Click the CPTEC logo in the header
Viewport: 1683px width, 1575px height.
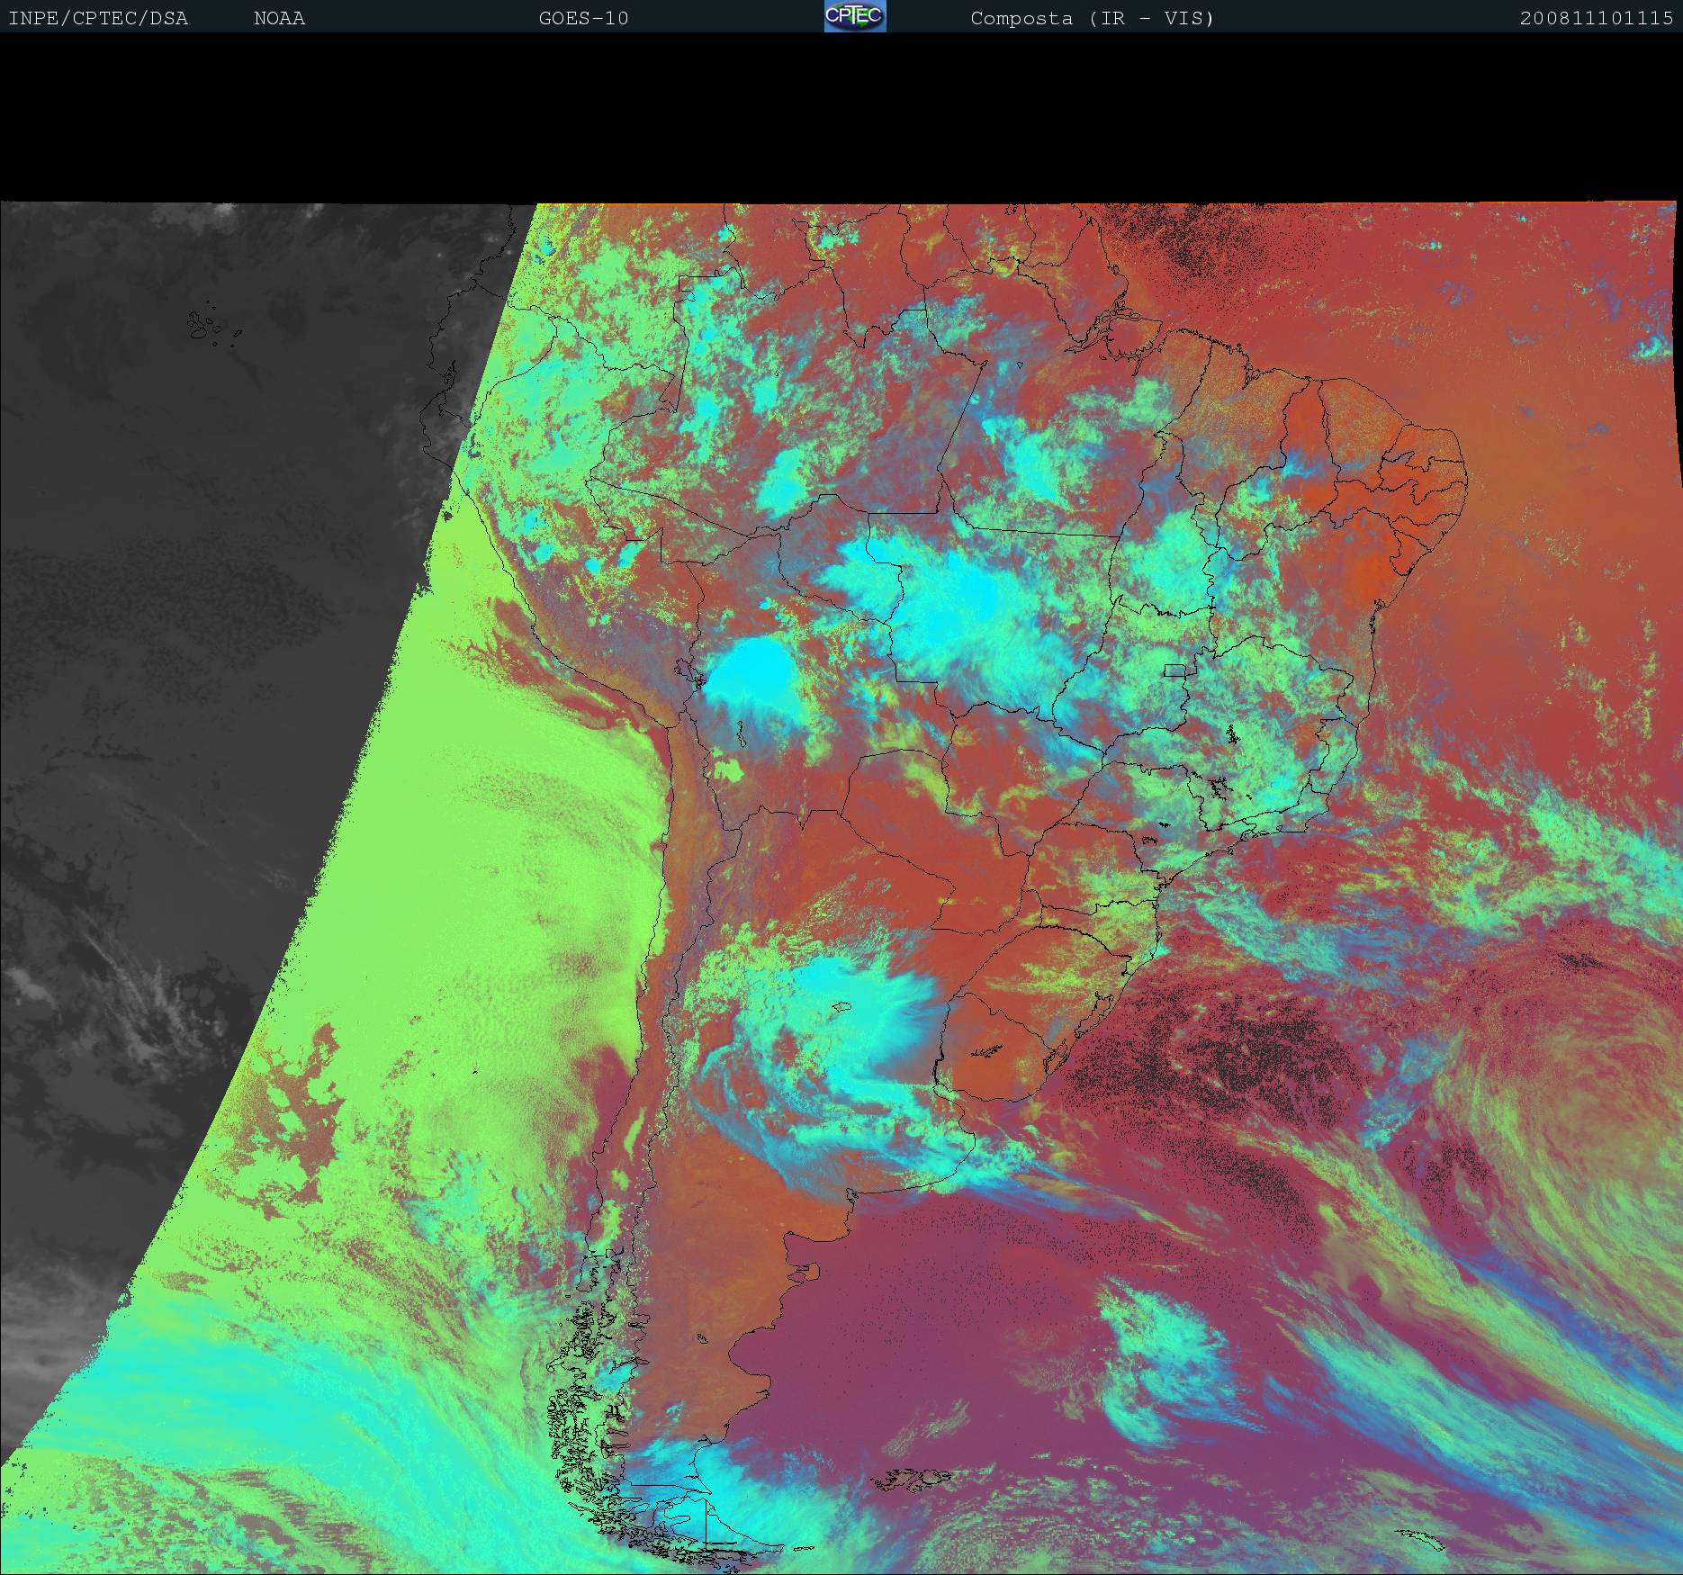pos(854,16)
